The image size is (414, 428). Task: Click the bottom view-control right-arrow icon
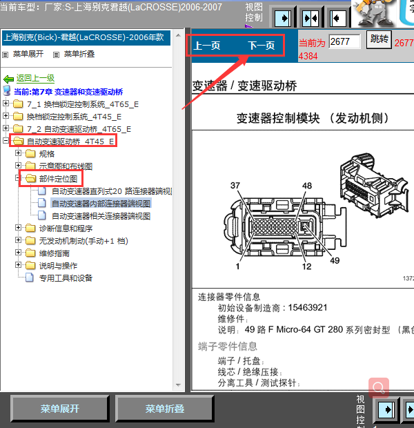[386, 409]
